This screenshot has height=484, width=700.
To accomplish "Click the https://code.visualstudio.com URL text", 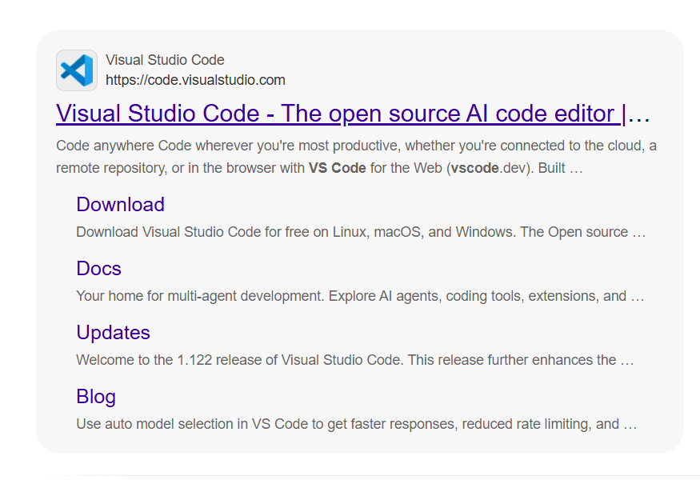I will (195, 80).
